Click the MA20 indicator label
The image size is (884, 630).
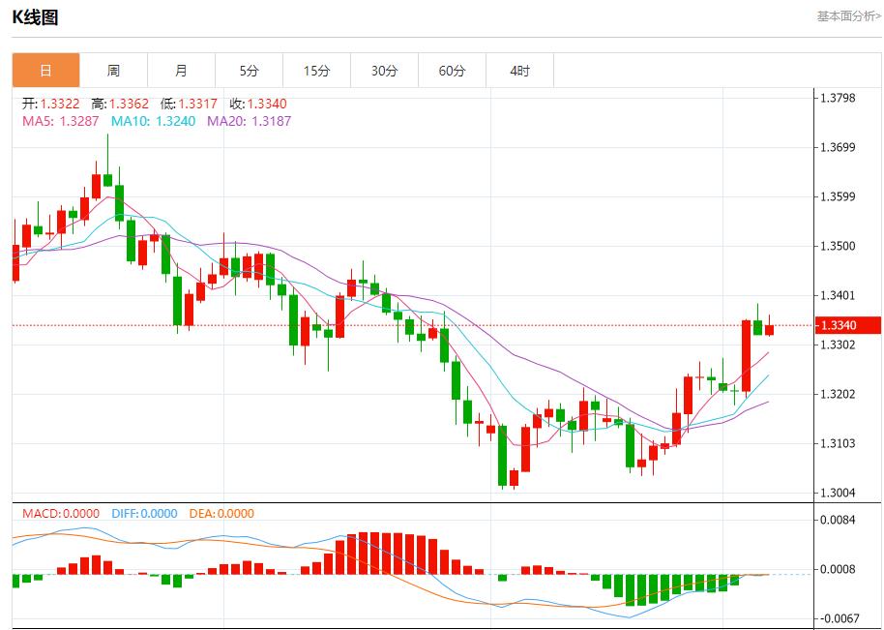point(249,121)
